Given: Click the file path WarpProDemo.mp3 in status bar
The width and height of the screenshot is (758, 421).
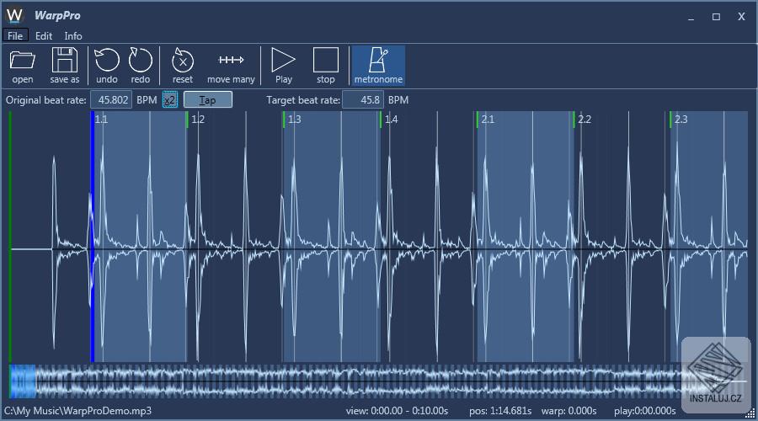Looking at the screenshot, I should click(x=77, y=411).
